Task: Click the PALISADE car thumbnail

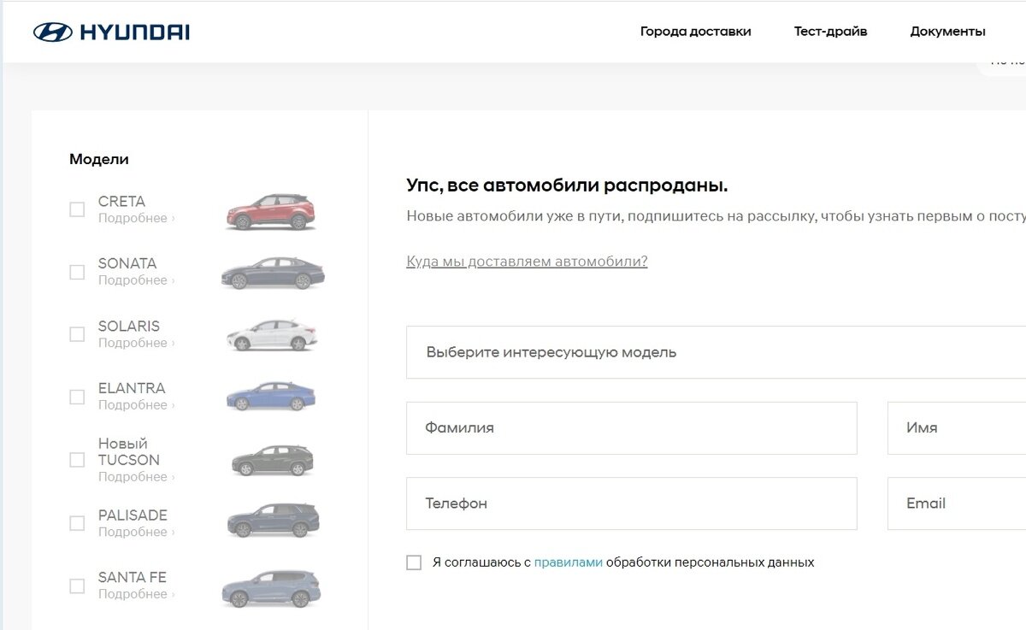Action: (x=273, y=520)
